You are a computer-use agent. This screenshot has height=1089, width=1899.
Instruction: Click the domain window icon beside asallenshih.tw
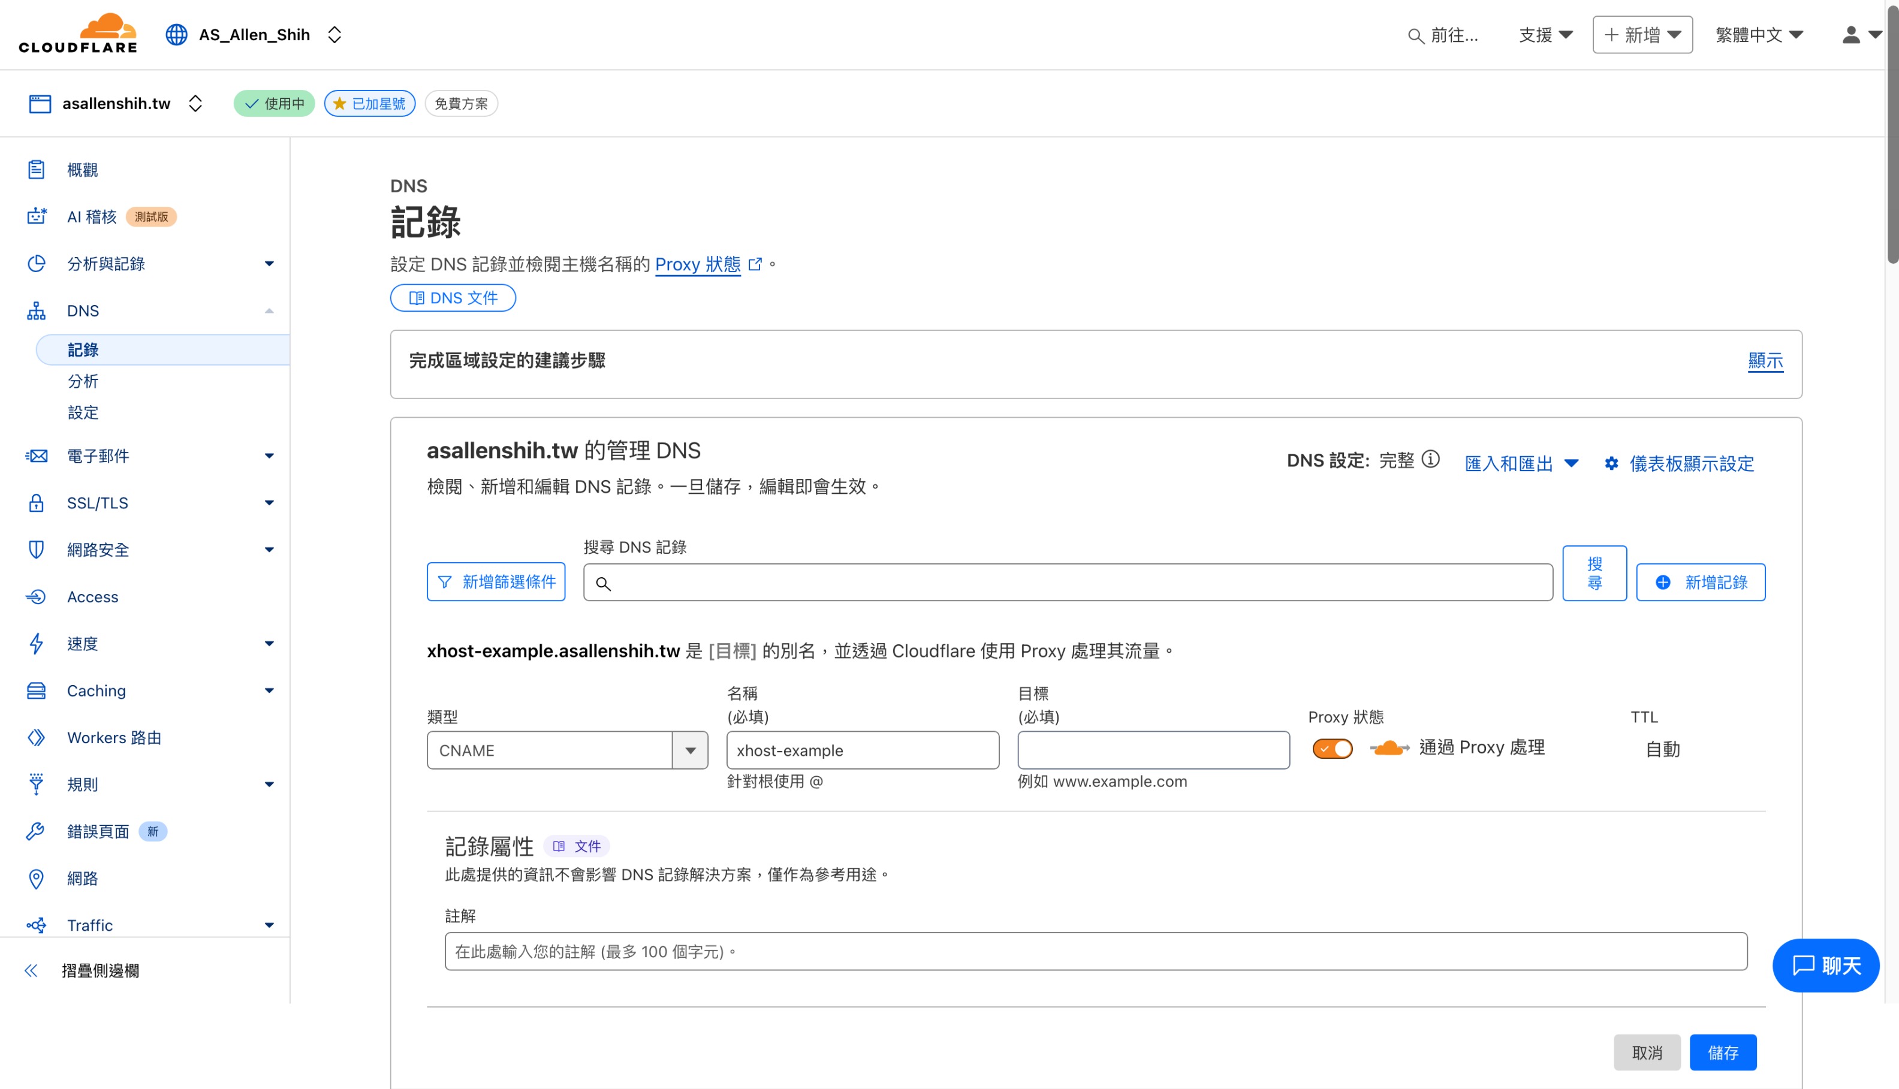click(x=40, y=103)
